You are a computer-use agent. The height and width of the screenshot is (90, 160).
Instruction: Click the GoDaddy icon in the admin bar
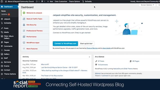tap(83, 1)
